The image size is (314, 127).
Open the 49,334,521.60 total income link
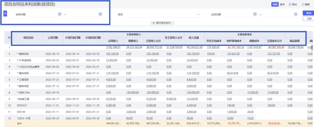(x=195, y=47)
